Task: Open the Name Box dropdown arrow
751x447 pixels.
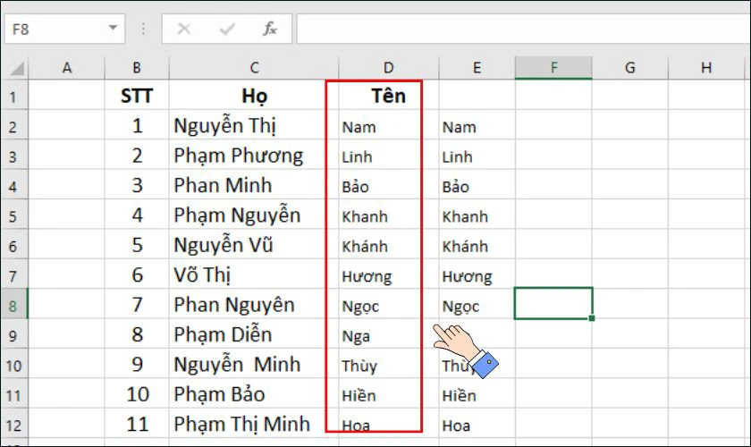Action: coord(113,29)
